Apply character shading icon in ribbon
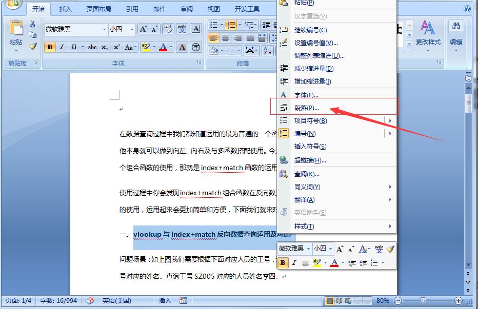The width and height of the screenshot is (478, 309). (x=182, y=47)
